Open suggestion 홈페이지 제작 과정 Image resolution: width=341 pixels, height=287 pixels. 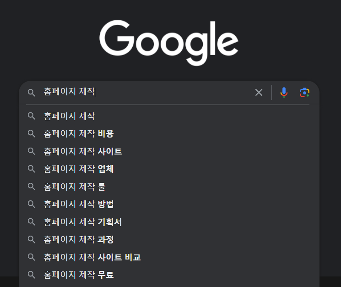pyautogui.click(x=169, y=239)
